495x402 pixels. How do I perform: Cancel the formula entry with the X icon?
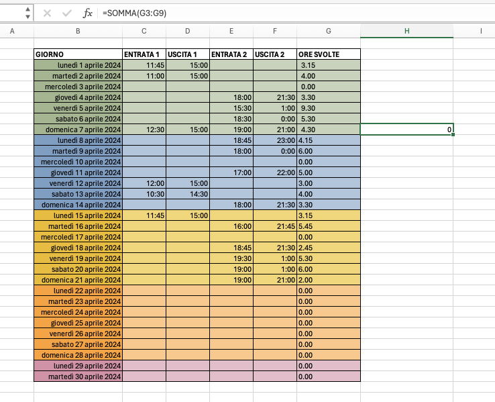[x=47, y=13]
